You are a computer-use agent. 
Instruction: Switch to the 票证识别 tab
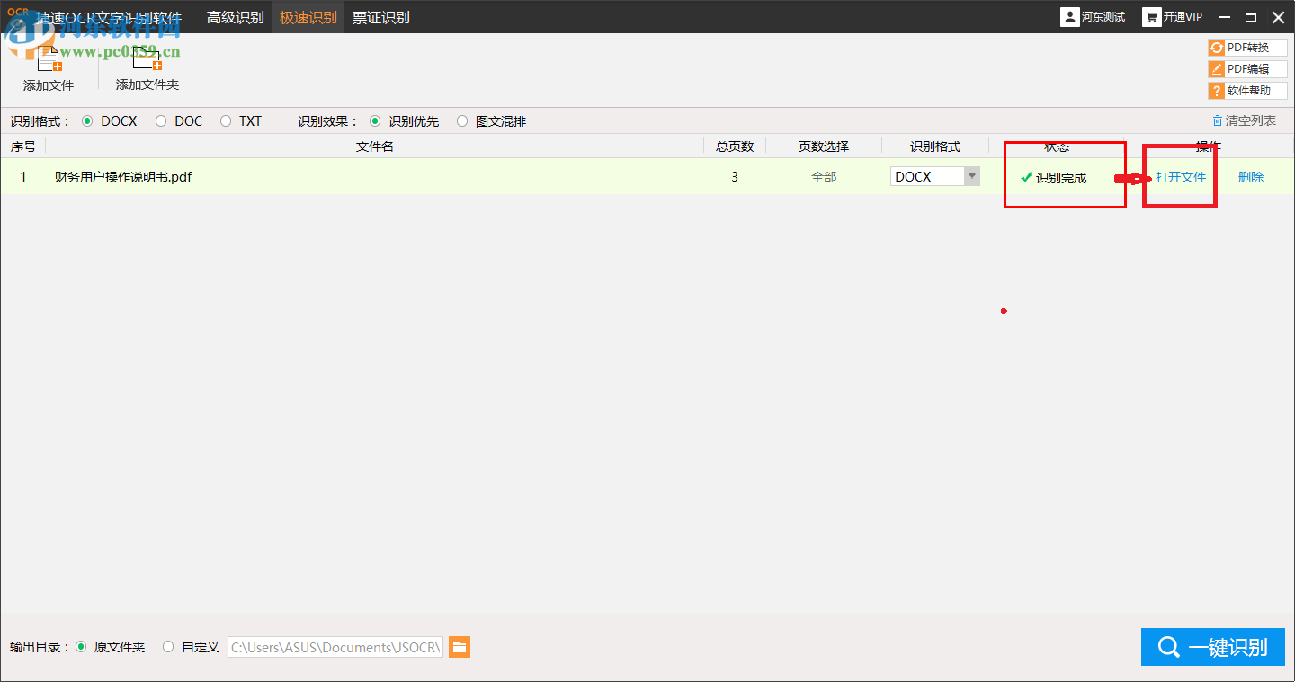(x=380, y=16)
